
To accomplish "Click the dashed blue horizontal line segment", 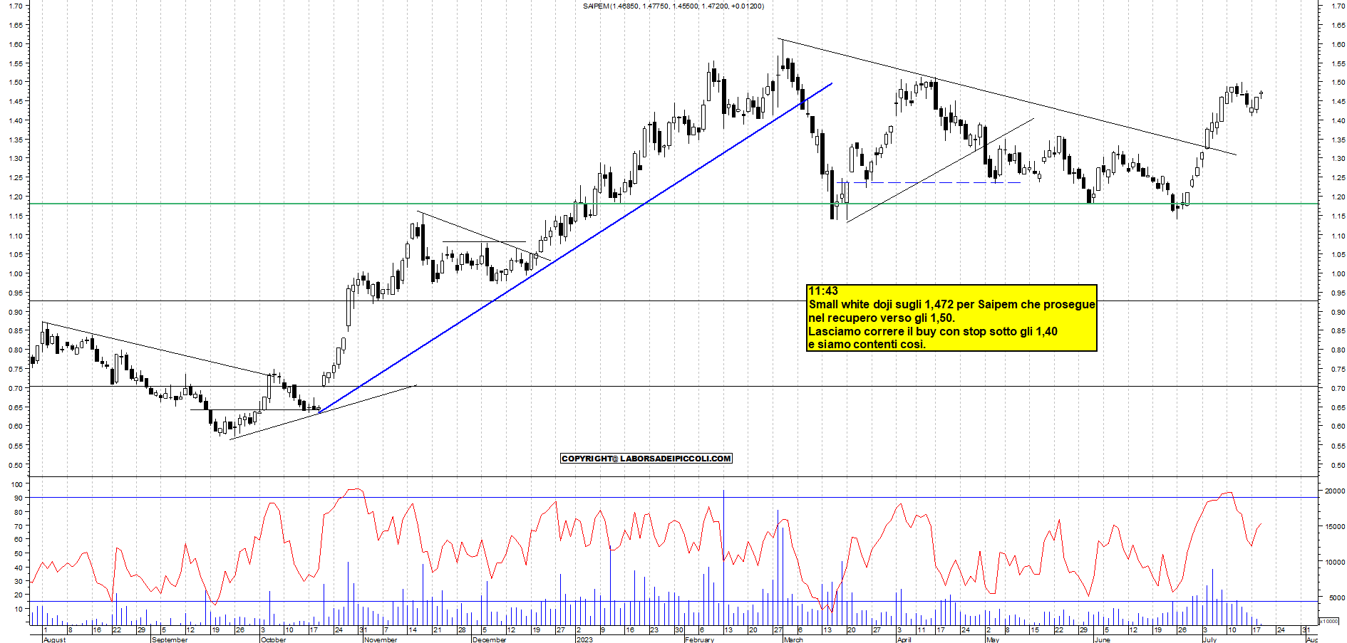I will pyautogui.click(x=930, y=183).
